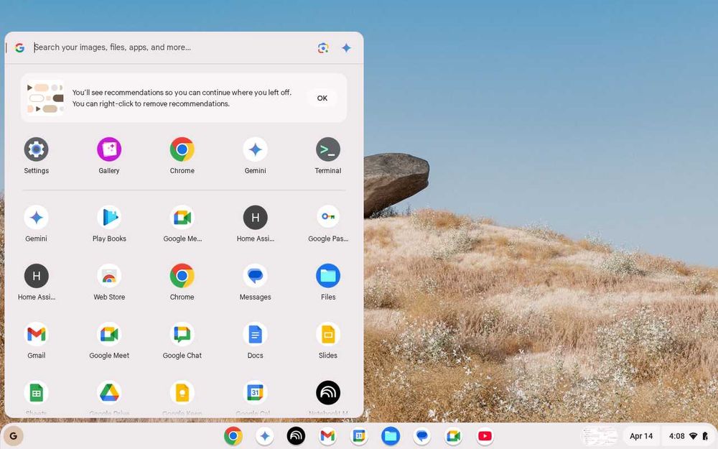The width and height of the screenshot is (718, 449).
Task: Open Google Meet from the shelf
Action: click(453, 436)
